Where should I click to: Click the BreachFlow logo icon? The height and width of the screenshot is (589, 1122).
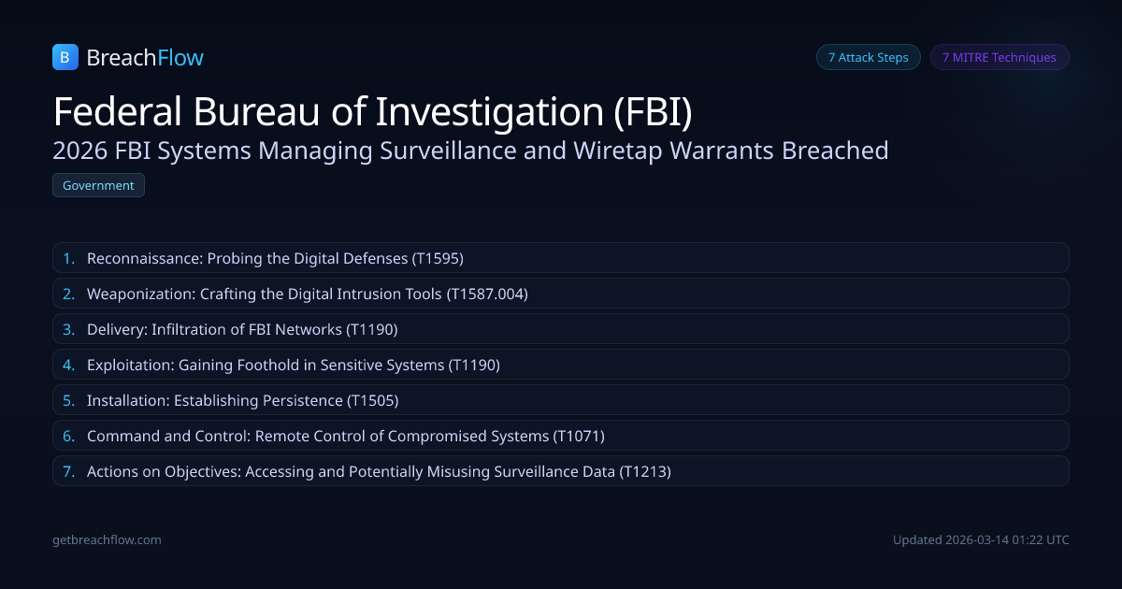point(65,57)
